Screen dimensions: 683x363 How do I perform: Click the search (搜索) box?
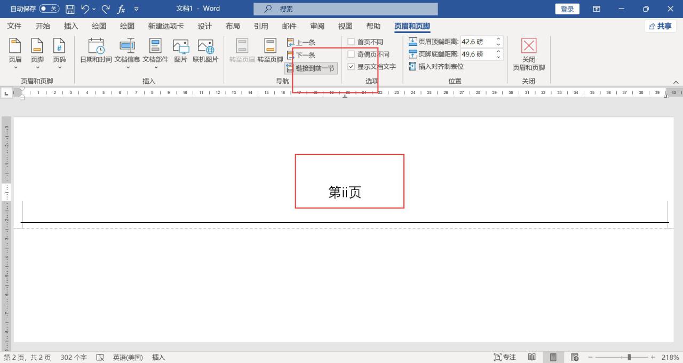(x=345, y=9)
